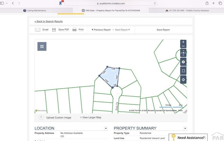
Task: Go to Next Report
Action: (122, 30)
